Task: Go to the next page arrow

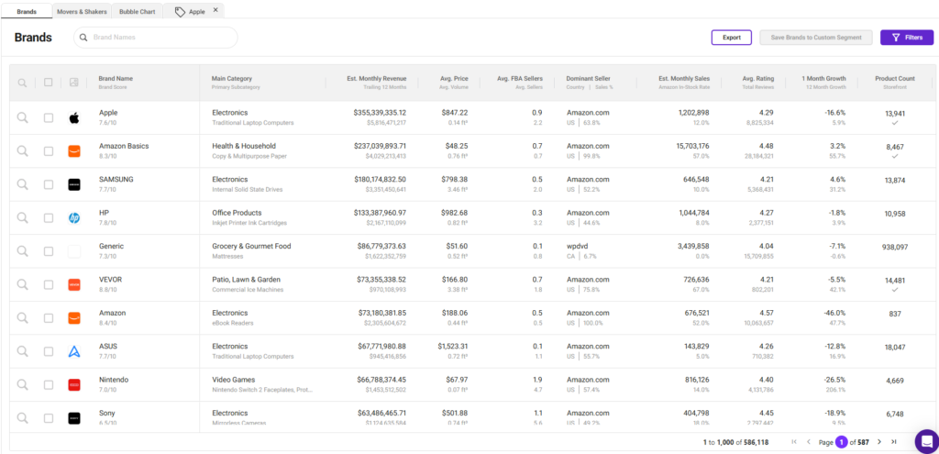Action: pos(879,442)
